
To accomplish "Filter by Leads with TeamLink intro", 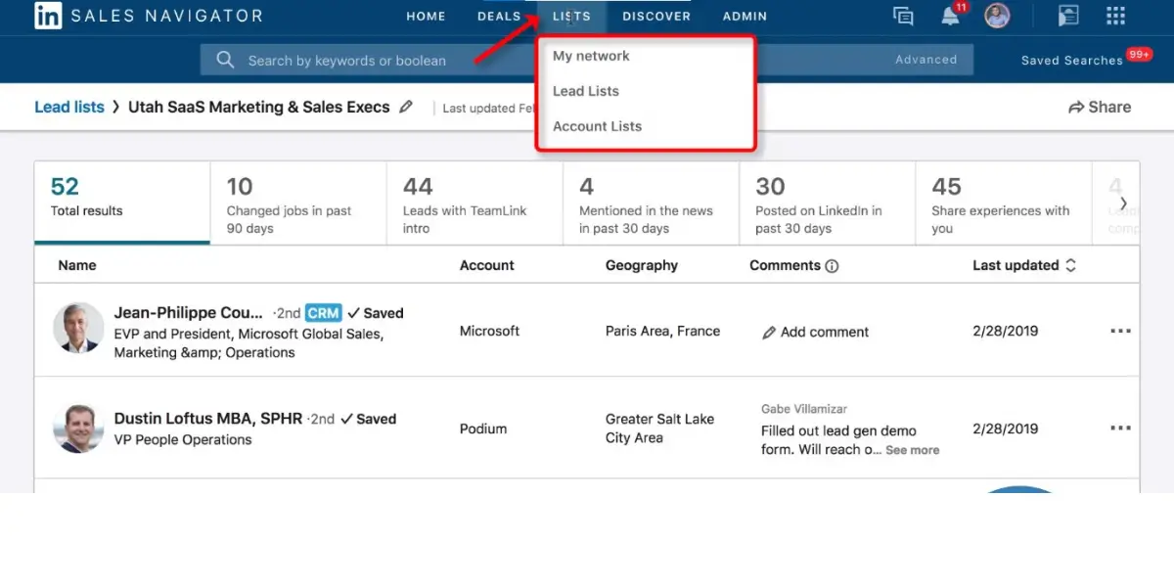I will tap(474, 203).
